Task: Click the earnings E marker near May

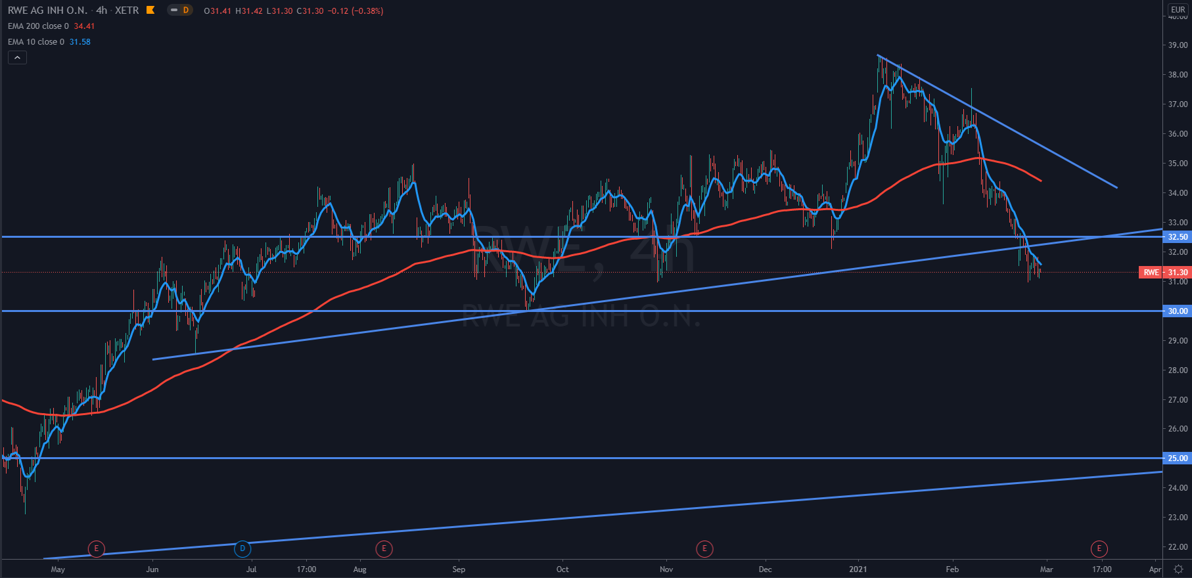Action: pyautogui.click(x=96, y=548)
